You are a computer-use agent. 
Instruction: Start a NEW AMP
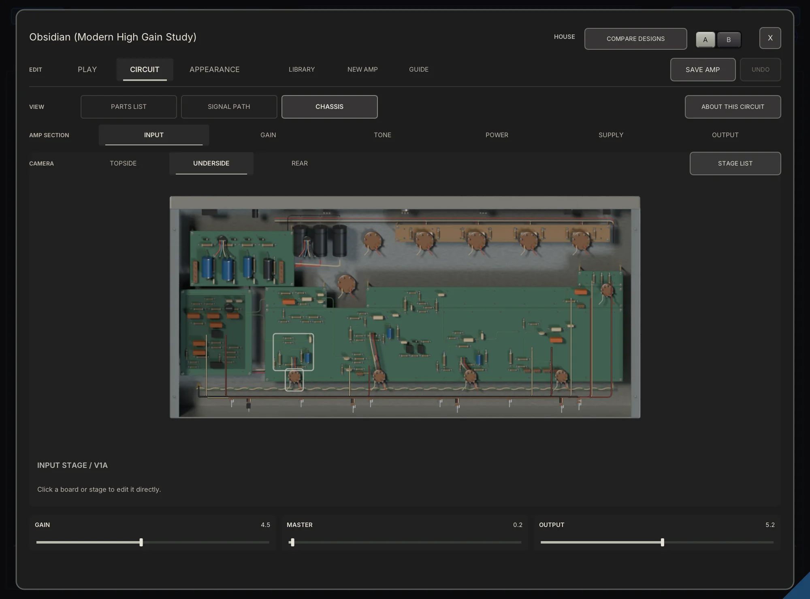[x=362, y=70]
